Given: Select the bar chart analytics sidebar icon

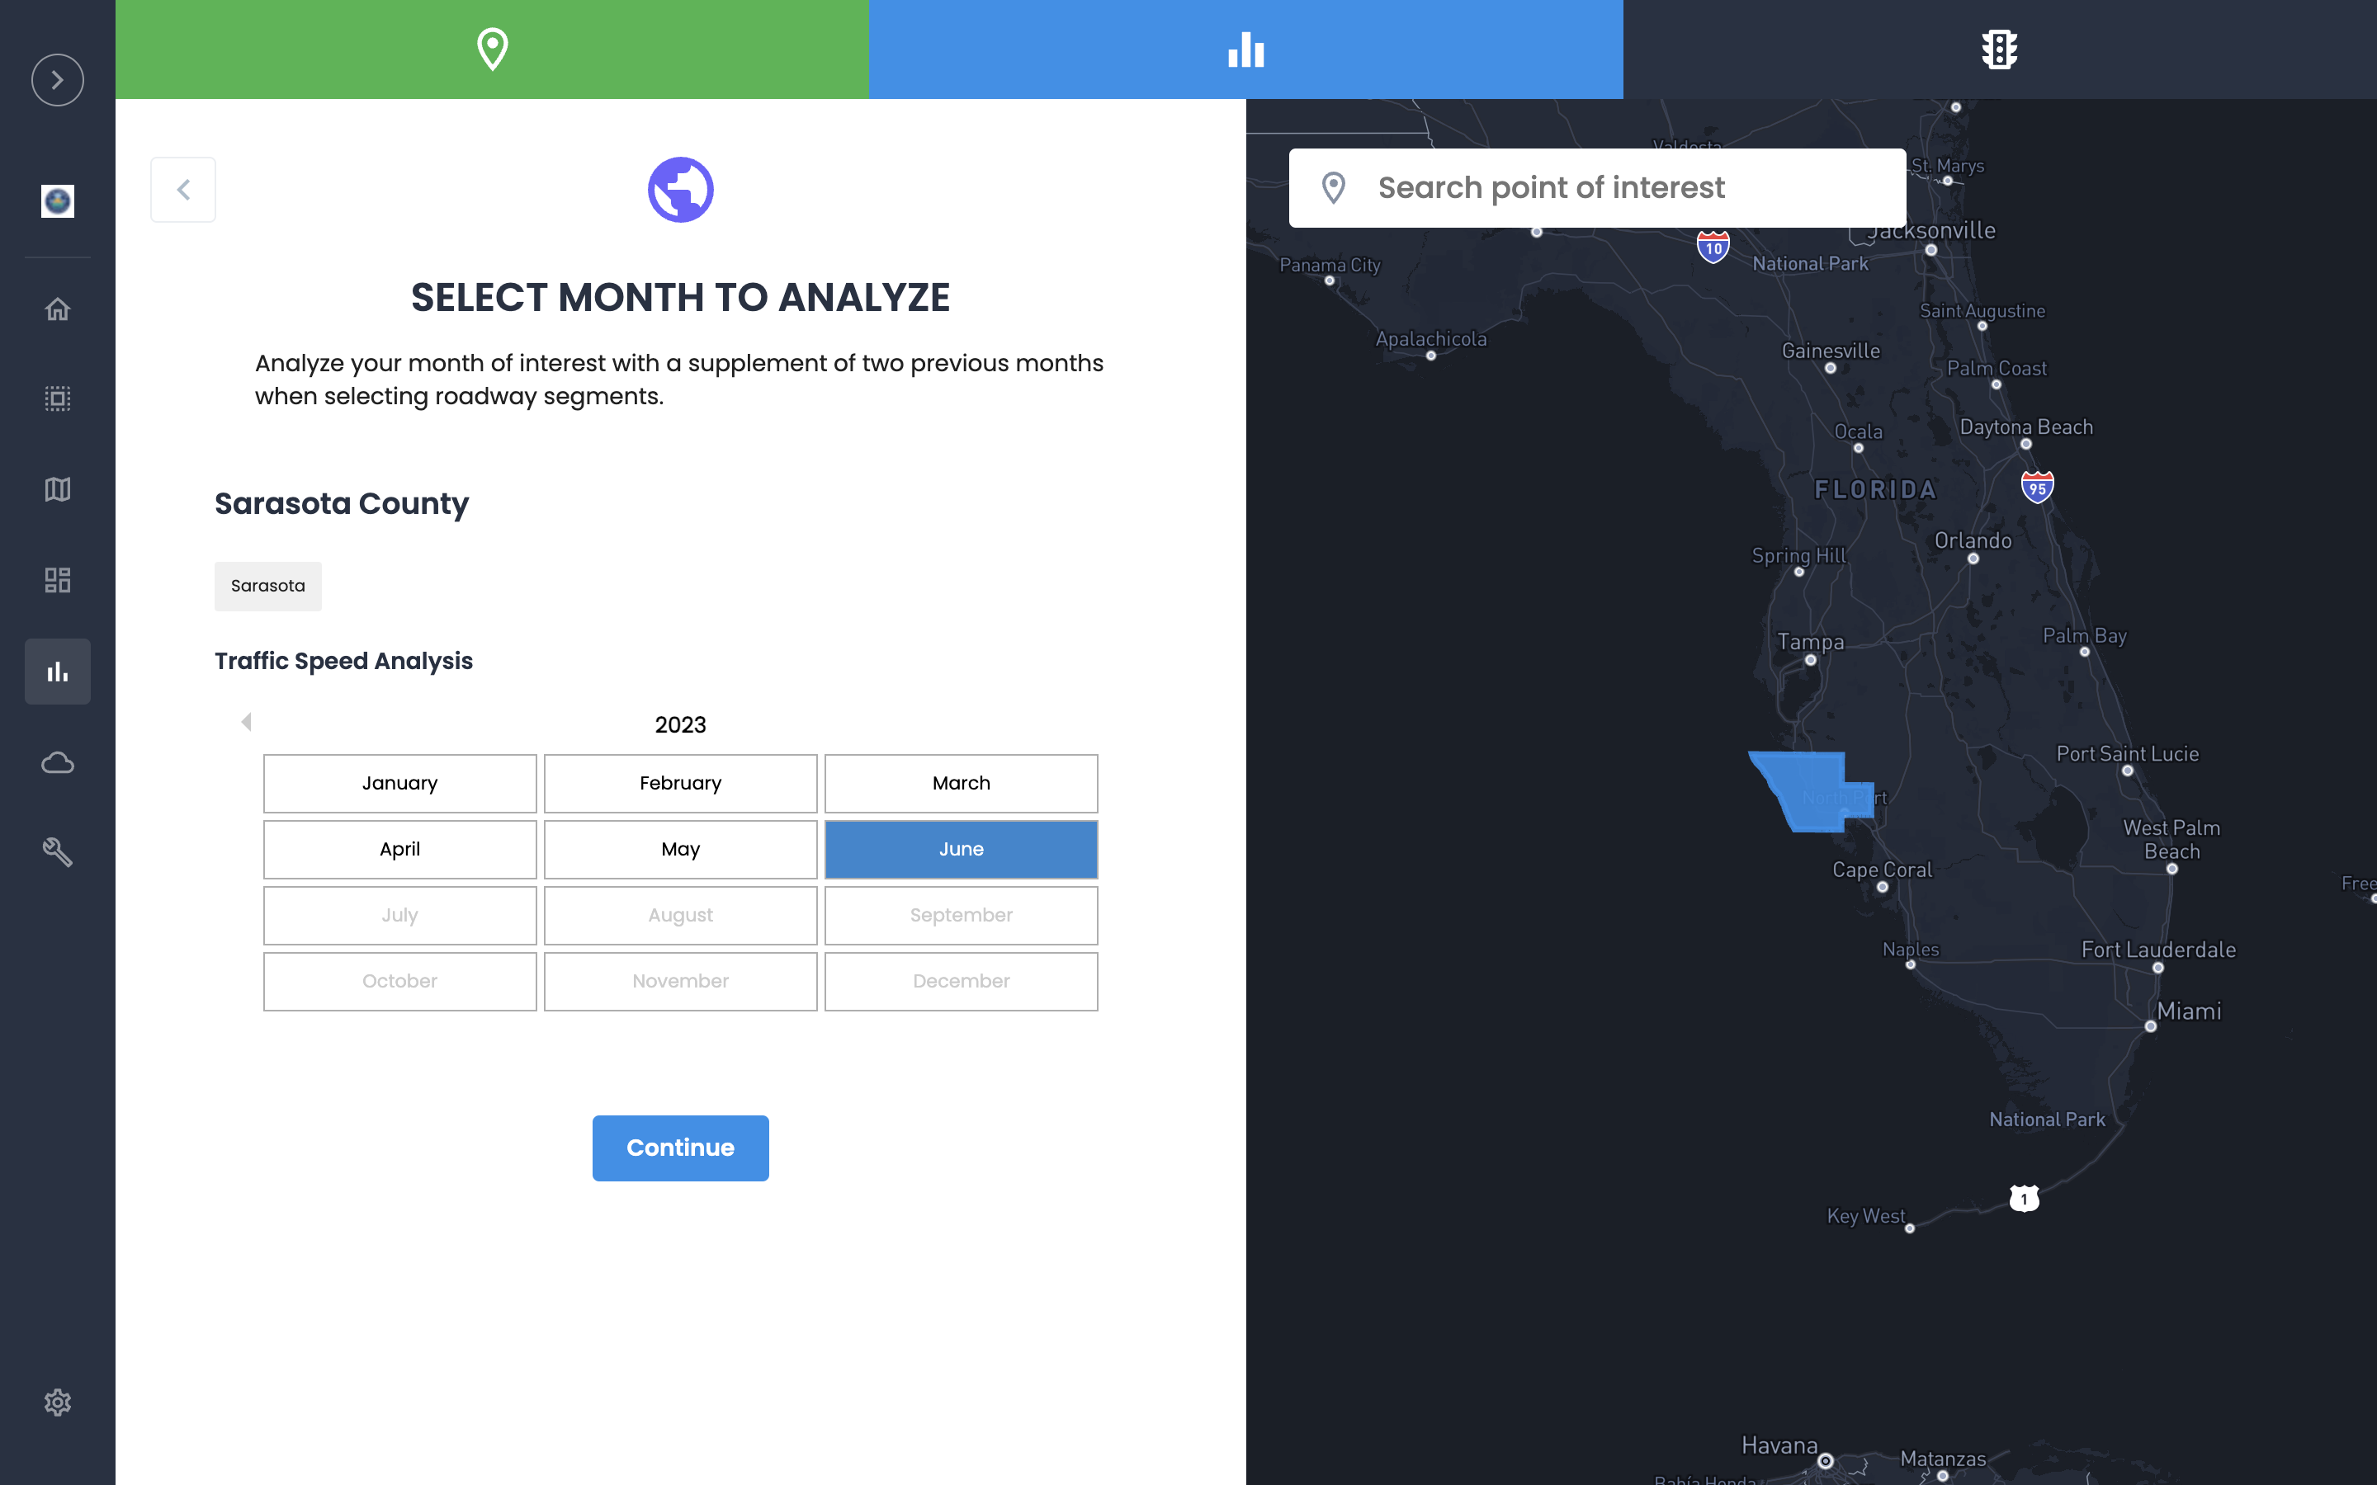Looking at the screenshot, I should (x=57, y=672).
